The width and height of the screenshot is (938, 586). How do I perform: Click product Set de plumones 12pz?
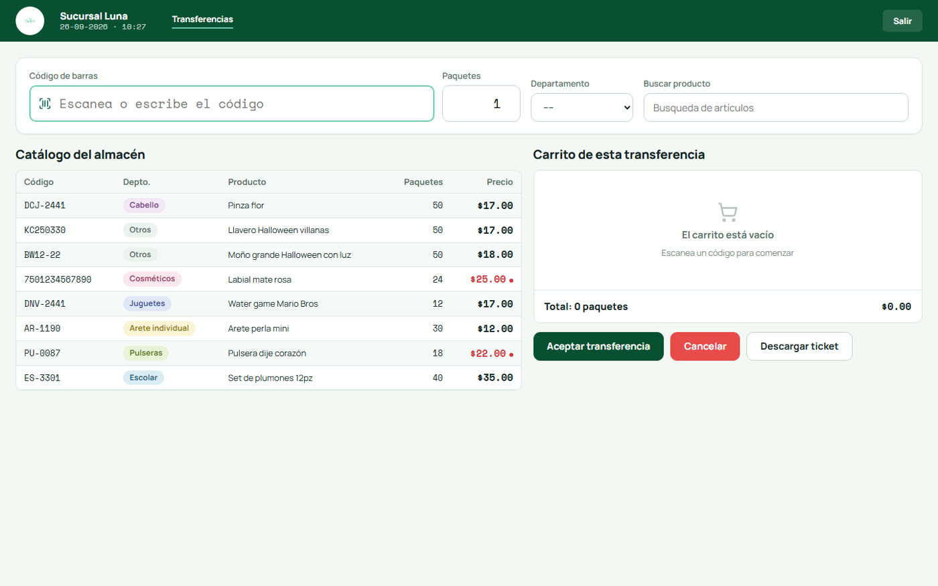click(270, 378)
